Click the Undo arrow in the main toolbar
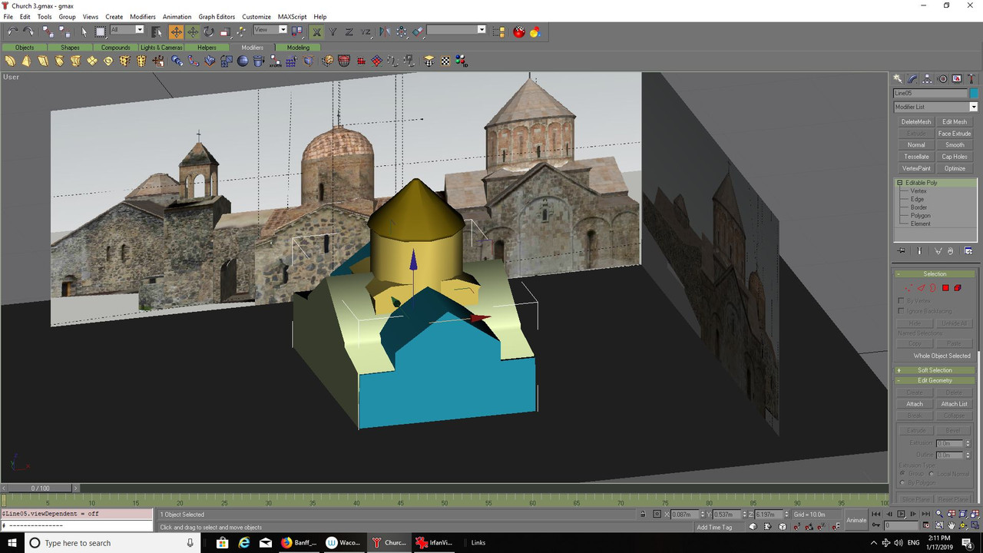This screenshot has height=553, width=983. pos(12,31)
